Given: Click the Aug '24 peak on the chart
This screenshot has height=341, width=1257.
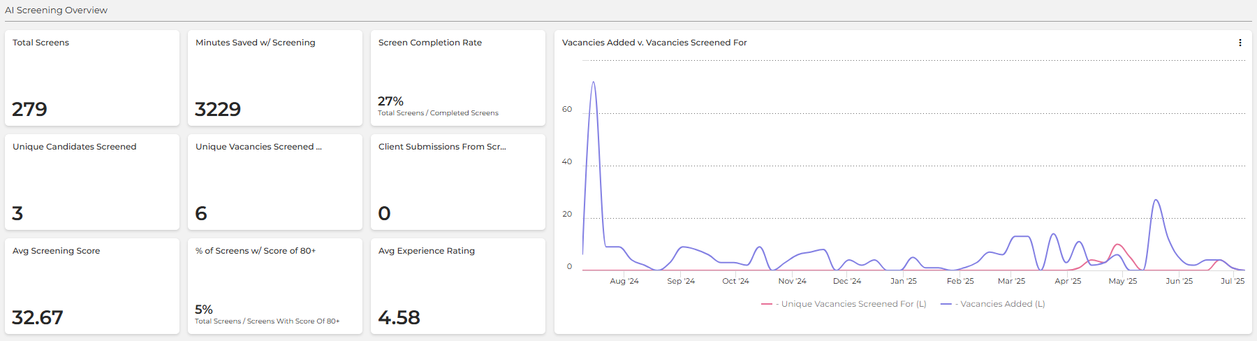Looking at the screenshot, I should pyautogui.click(x=594, y=82).
